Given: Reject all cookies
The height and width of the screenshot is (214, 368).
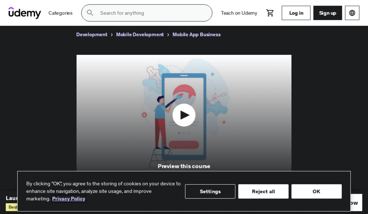Looking at the screenshot, I should 263,191.
